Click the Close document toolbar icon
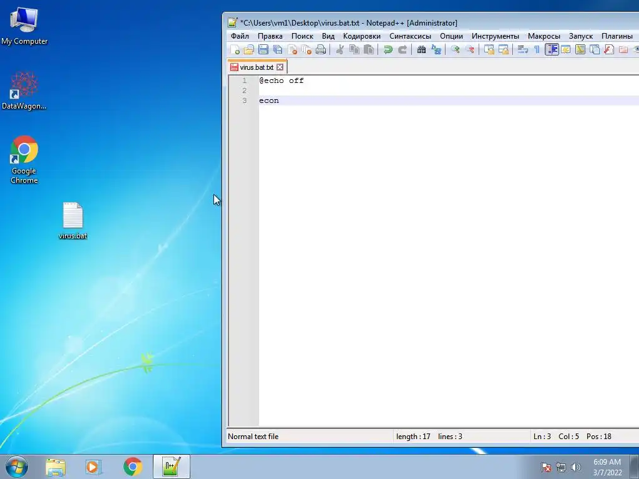The width and height of the screenshot is (639, 479). (x=292, y=50)
